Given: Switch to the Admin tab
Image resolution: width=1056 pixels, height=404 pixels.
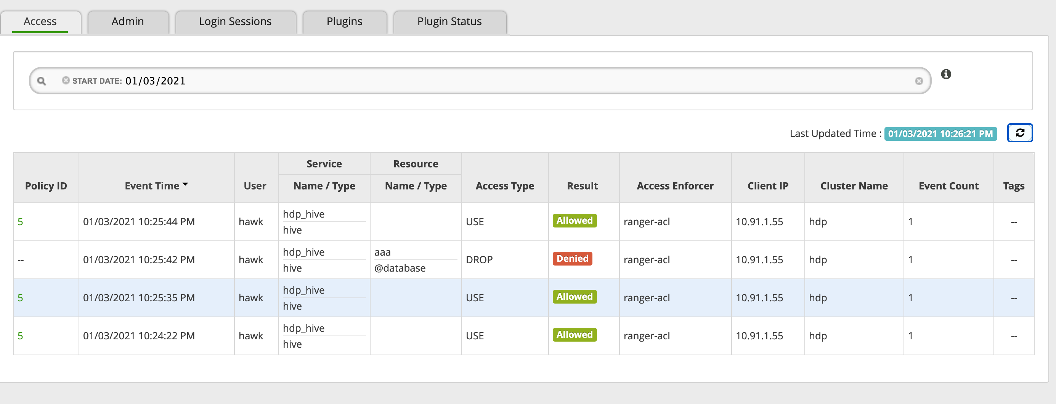Looking at the screenshot, I should pos(127,22).
